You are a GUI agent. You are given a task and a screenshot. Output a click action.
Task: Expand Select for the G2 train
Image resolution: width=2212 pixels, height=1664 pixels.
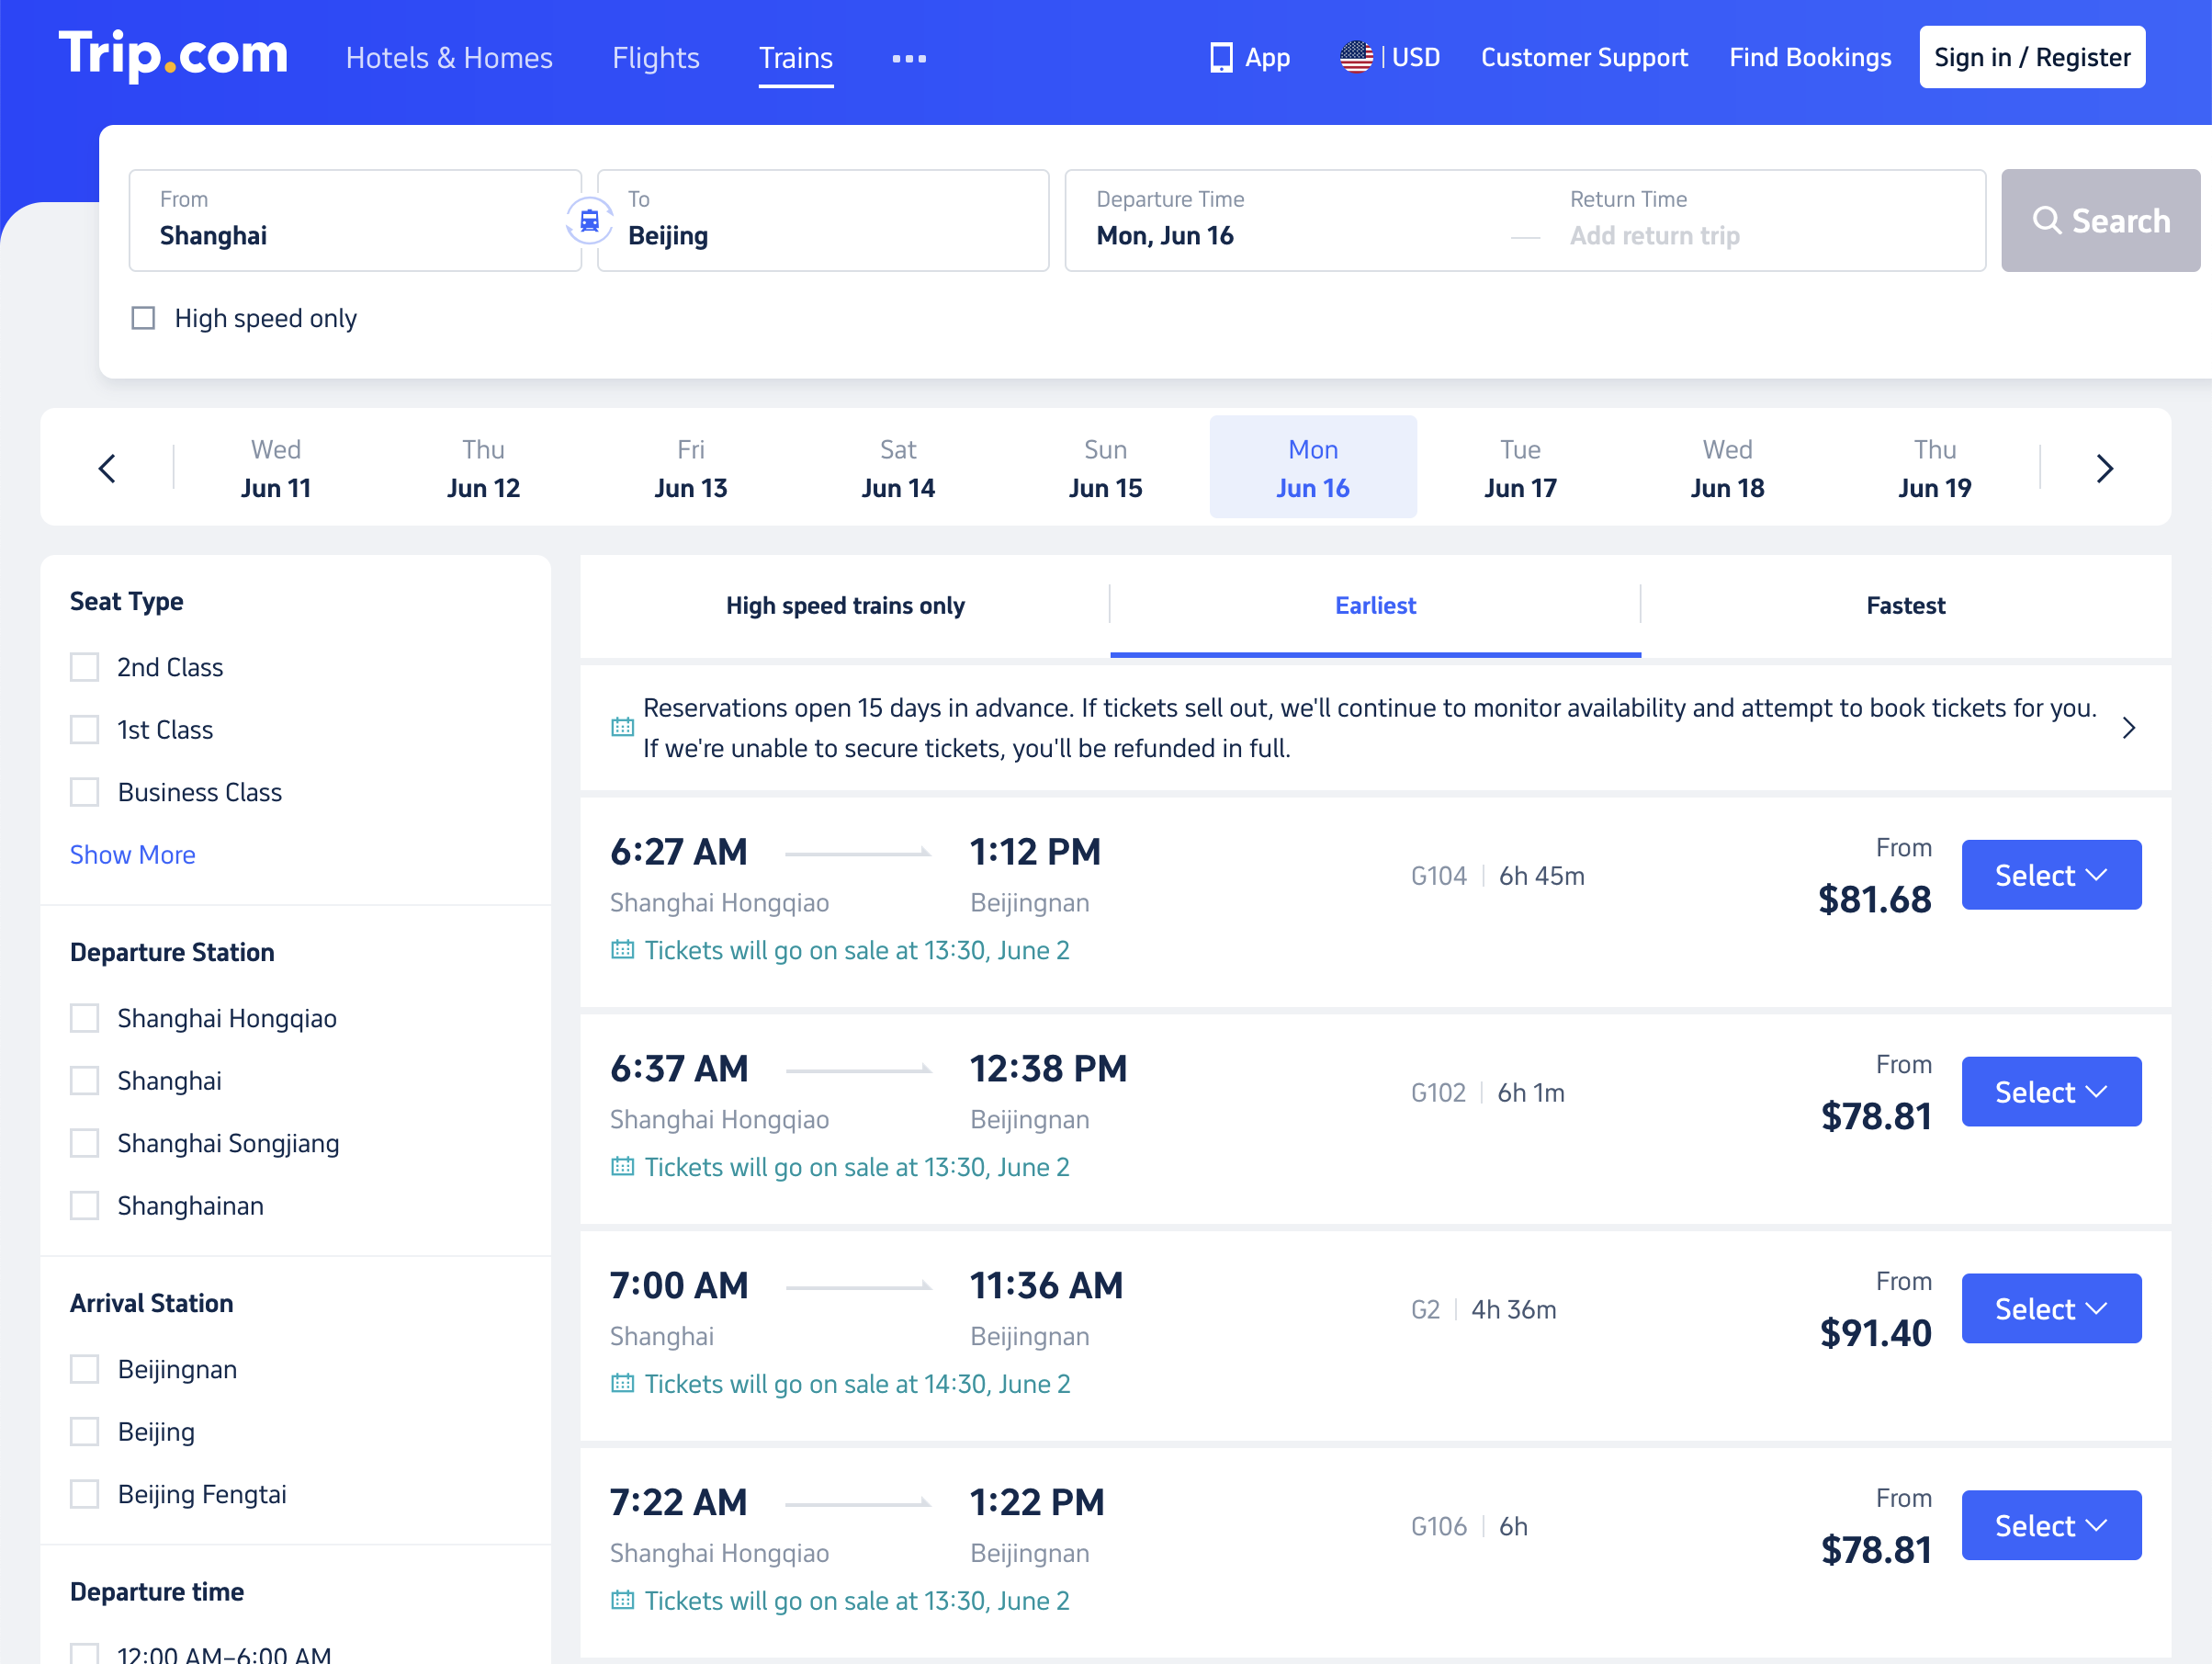[2050, 1308]
